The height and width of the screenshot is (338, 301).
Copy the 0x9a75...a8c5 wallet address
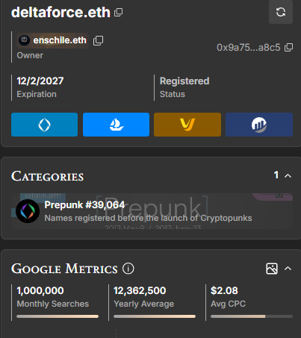click(x=289, y=47)
